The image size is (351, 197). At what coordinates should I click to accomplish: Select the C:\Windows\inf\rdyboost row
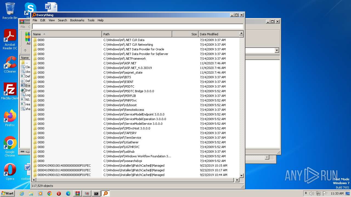(x=136, y=105)
